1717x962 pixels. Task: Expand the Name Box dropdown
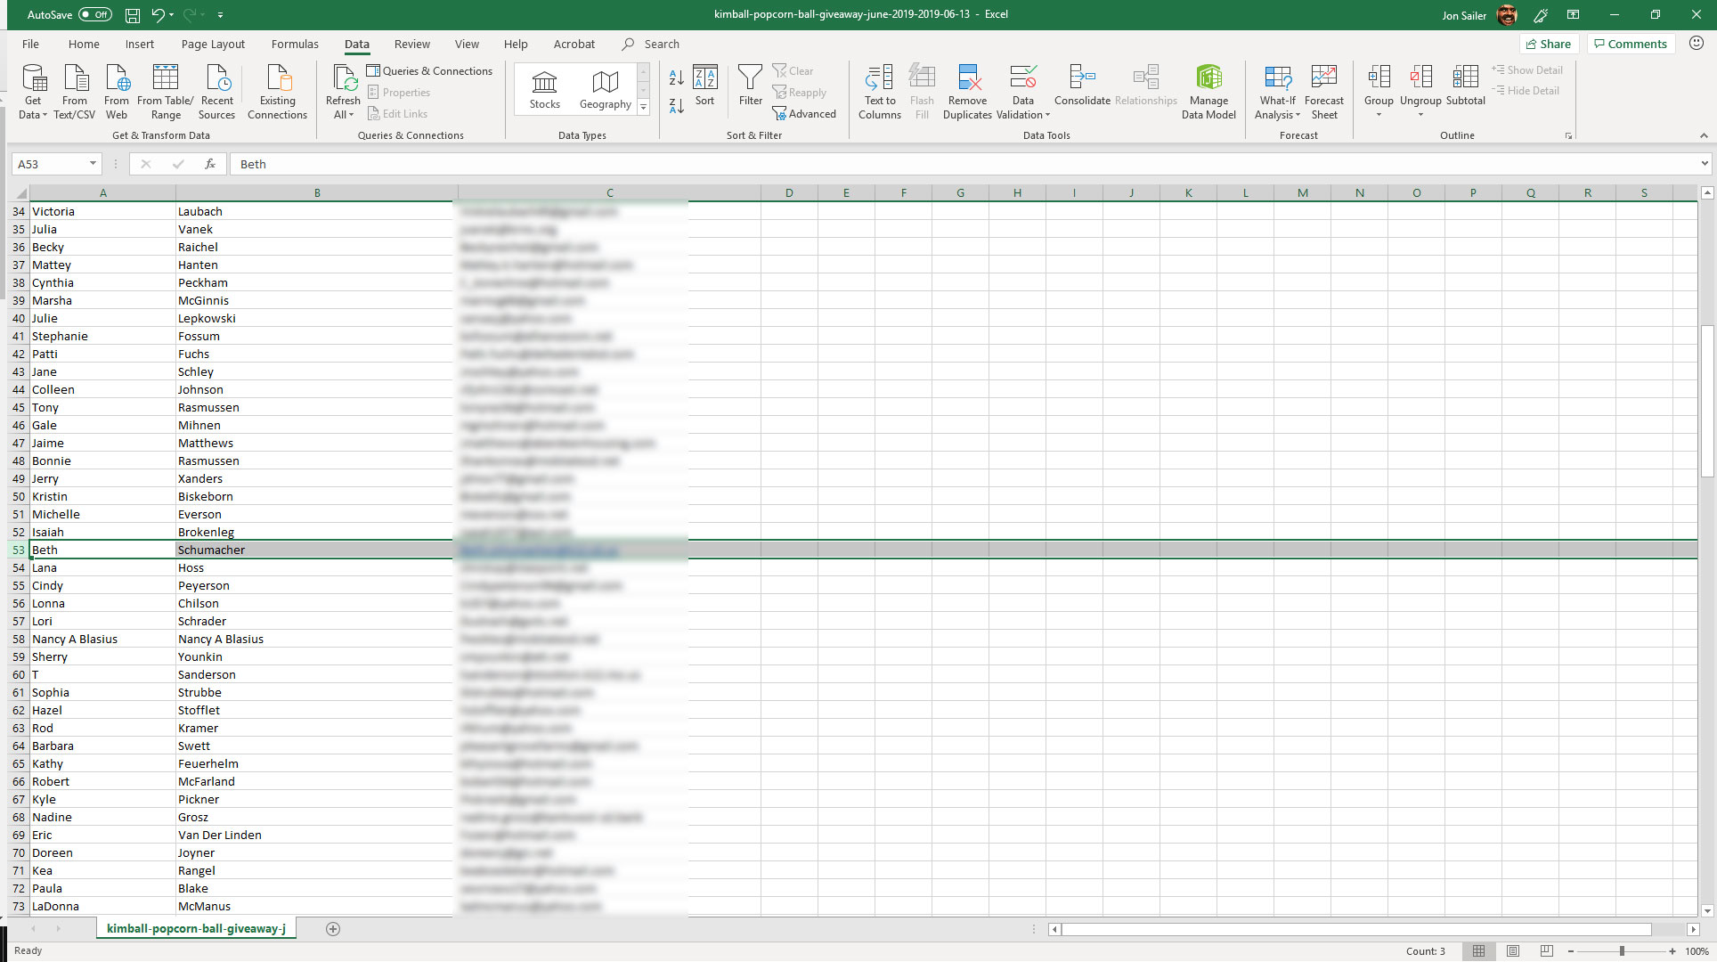[x=93, y=164]
